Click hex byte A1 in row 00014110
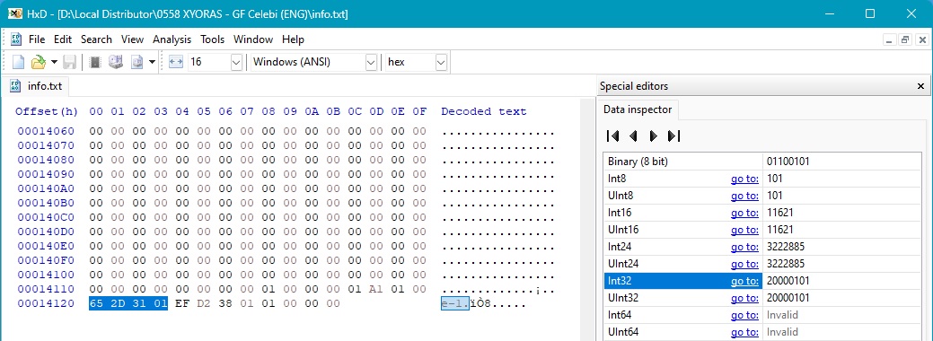 pyautogui.click(x=376, y=289)
